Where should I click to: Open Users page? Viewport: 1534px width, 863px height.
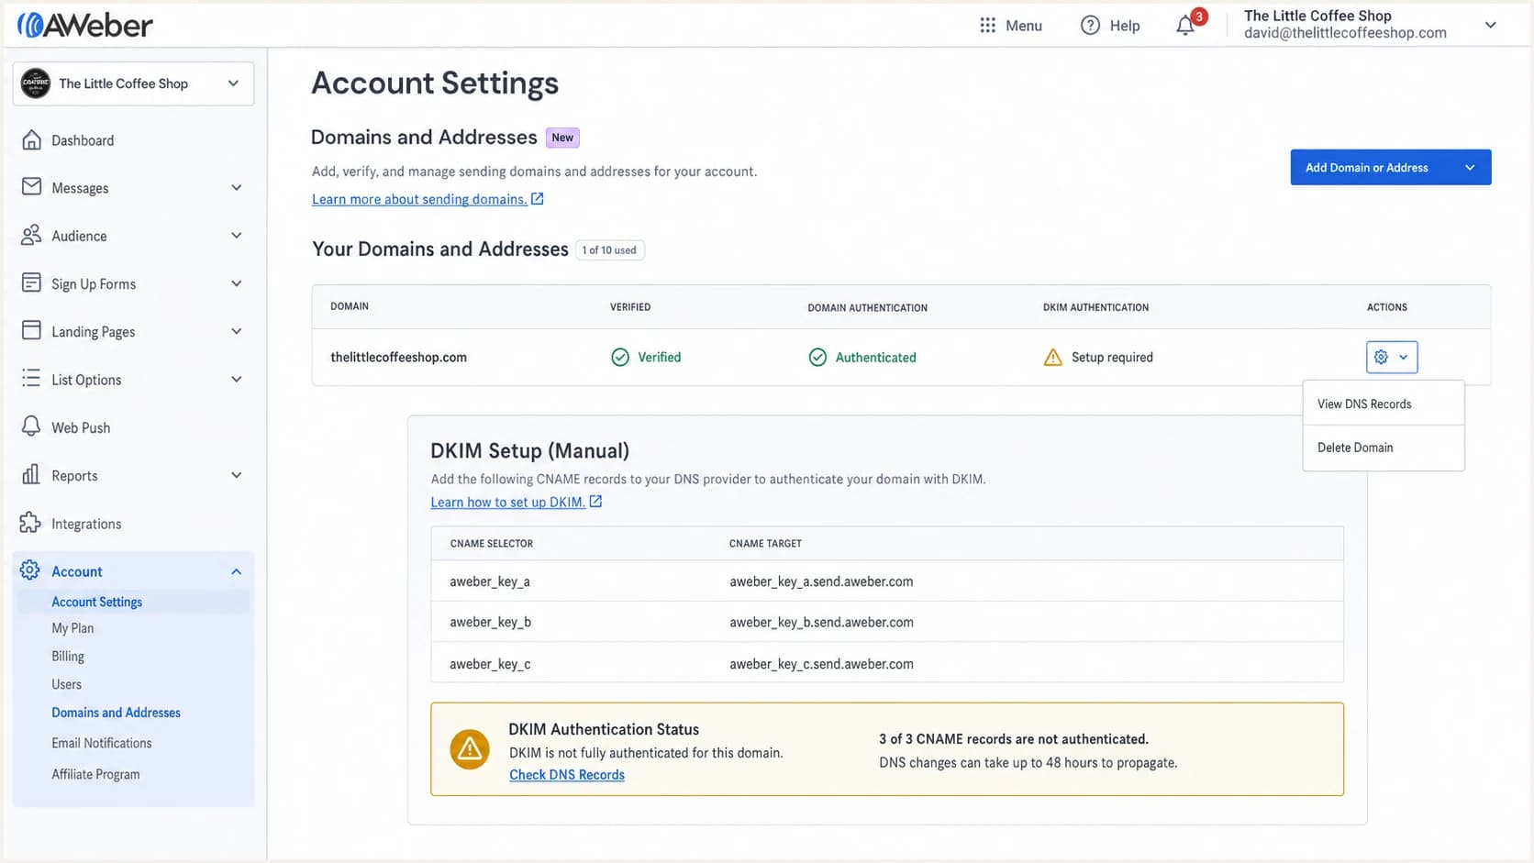pos(66,684)
